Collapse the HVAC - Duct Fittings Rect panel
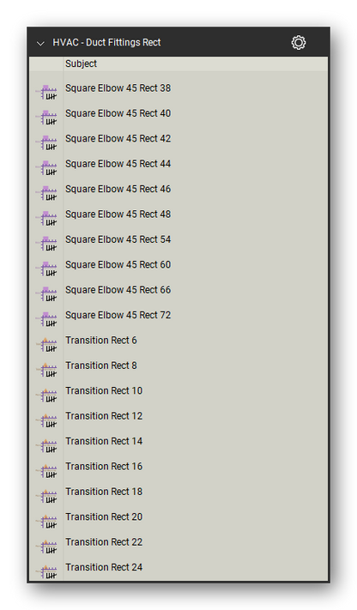The height and width of the screenshot is (610, 357). pyautogui.click(x=40, y=43)
